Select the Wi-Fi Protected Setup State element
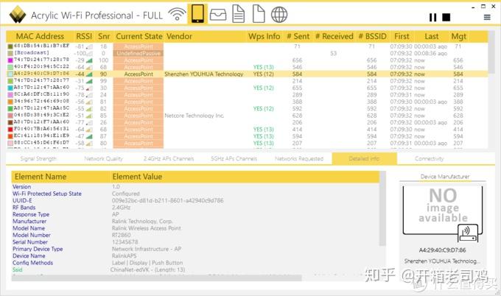The height and width of the screenshot is (296, 501). [x=195, y=194]
